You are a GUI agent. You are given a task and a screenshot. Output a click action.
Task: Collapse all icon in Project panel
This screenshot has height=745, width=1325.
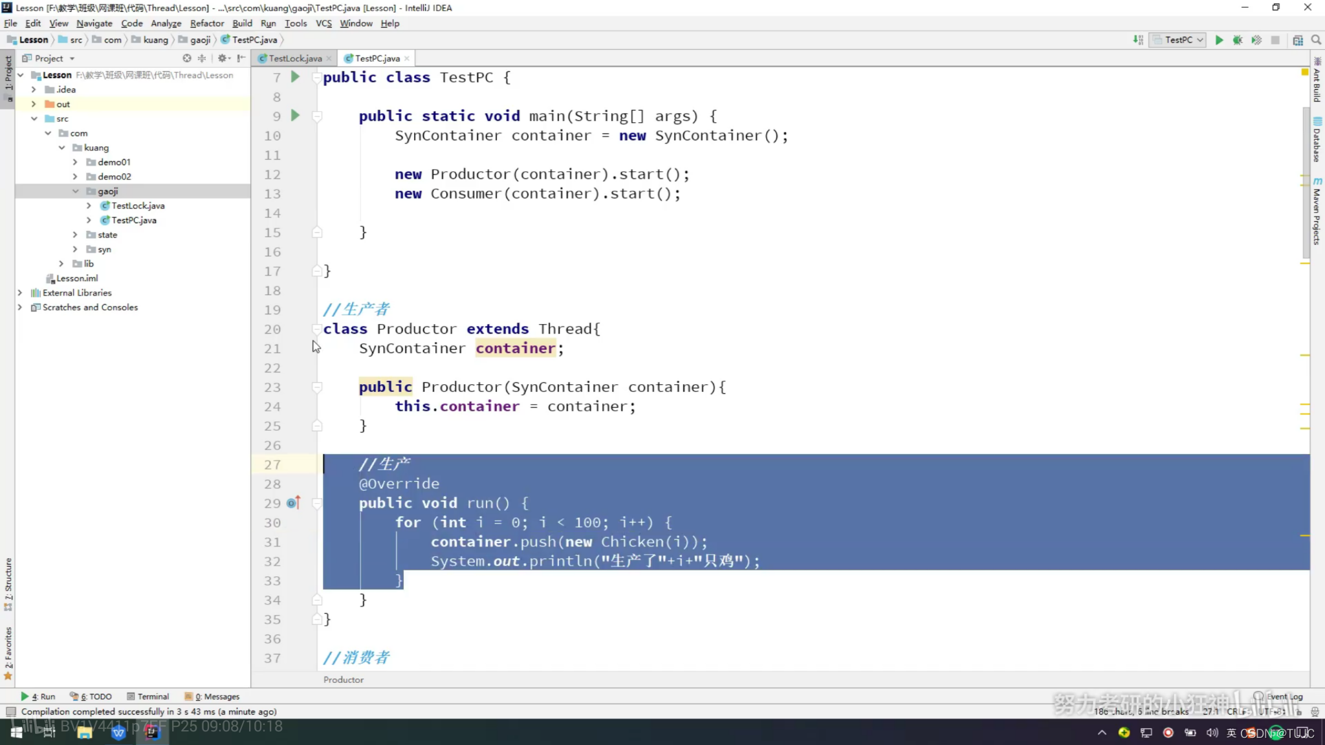(x=202, y=58)
